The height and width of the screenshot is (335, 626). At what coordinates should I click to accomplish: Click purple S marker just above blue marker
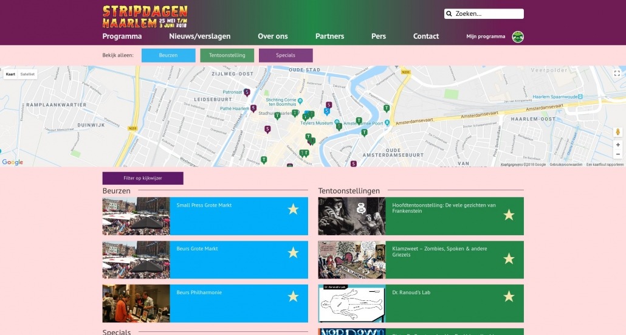pyautogui.click(x=329, y=105)
